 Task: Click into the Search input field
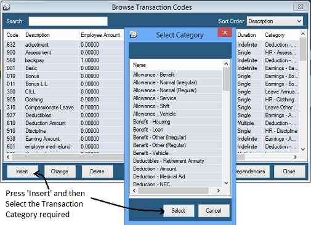[68, 21]
